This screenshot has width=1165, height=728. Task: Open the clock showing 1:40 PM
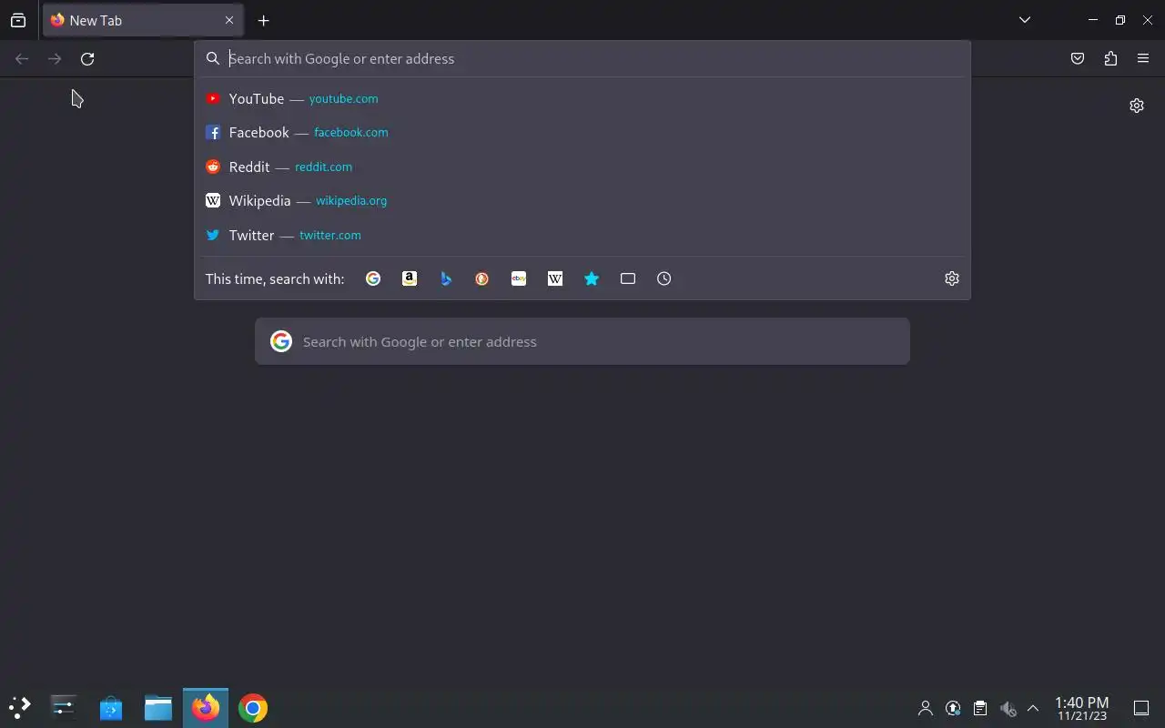click(1082, 708)
